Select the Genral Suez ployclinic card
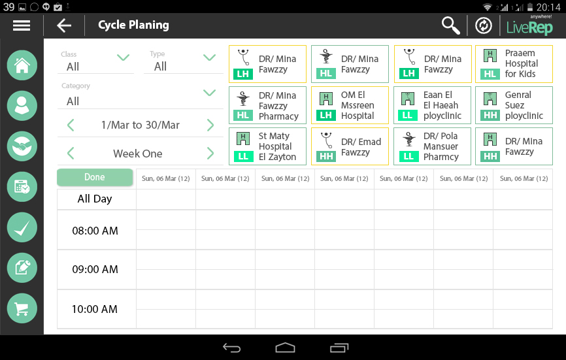566x360 pixels. 514,105
